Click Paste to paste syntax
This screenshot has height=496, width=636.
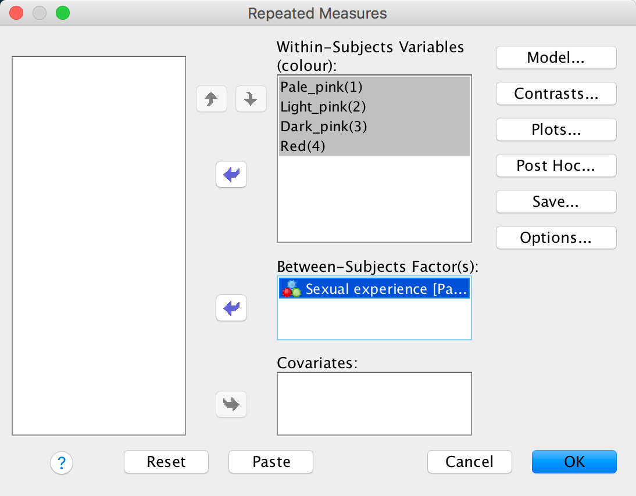[x=271, y=462]
